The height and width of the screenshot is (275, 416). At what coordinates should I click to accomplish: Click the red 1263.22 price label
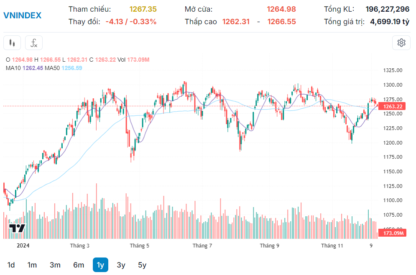pyautogui.click(x=393, y=107)
